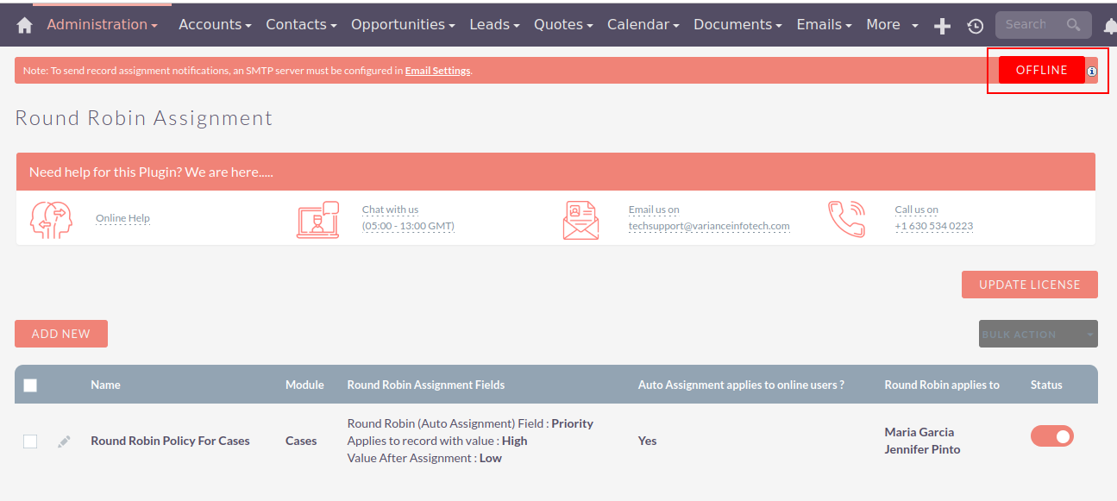Click the Chat with us computer icon
This screenshot has height=501, width=1117.
[317, 219]
